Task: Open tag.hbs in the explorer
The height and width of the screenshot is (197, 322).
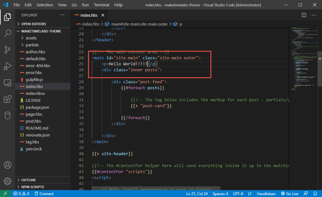Action: coord(43,142)
